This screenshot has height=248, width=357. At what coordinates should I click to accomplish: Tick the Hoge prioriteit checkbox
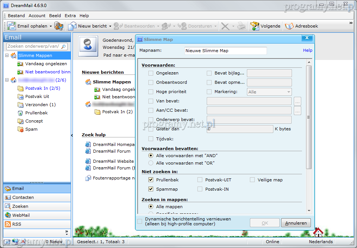click(151, 92)
